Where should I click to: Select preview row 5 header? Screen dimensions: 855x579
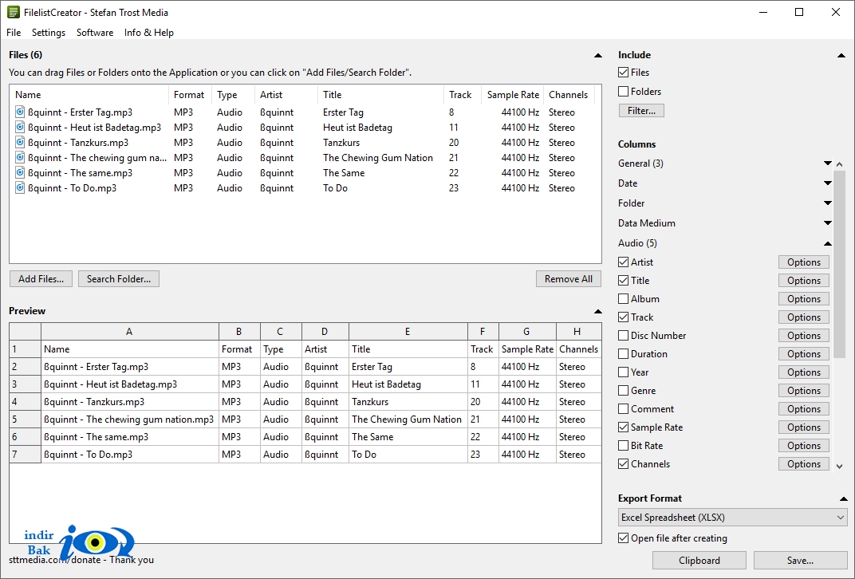pos(25,419)
